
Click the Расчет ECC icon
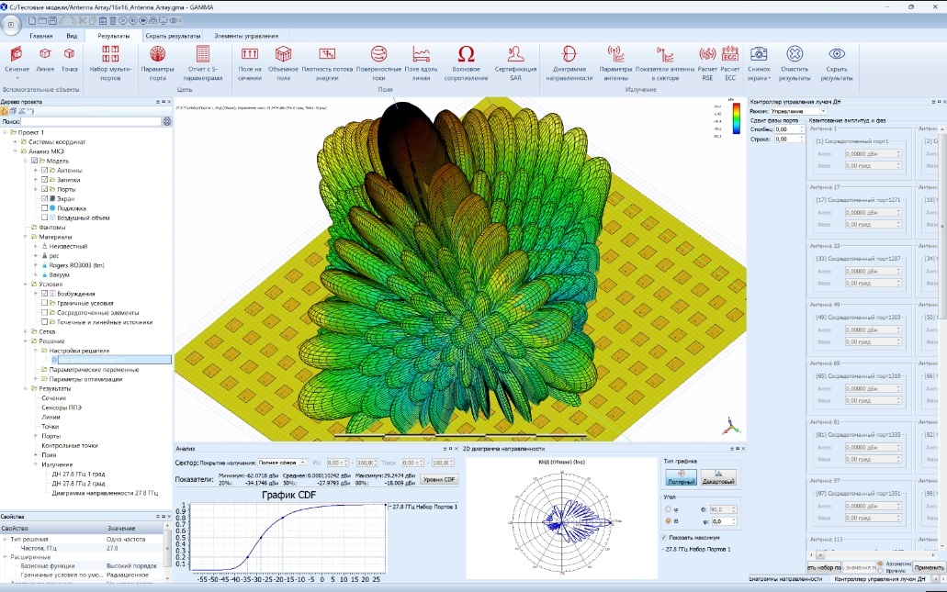(x=730, y=55)
